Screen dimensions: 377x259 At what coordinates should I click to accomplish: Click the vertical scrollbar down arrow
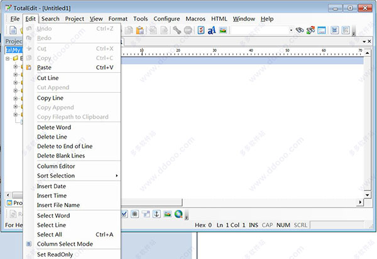click(368, 195)
